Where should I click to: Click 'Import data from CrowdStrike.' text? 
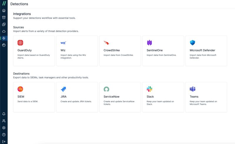pyautogui.click(x=119, y=55)
